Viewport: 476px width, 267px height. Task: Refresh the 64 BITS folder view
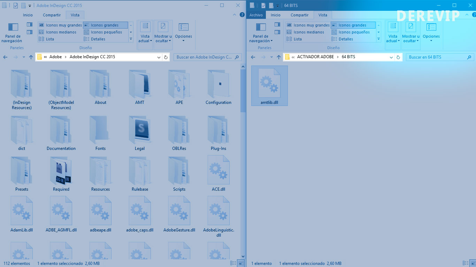pos(398,57)
